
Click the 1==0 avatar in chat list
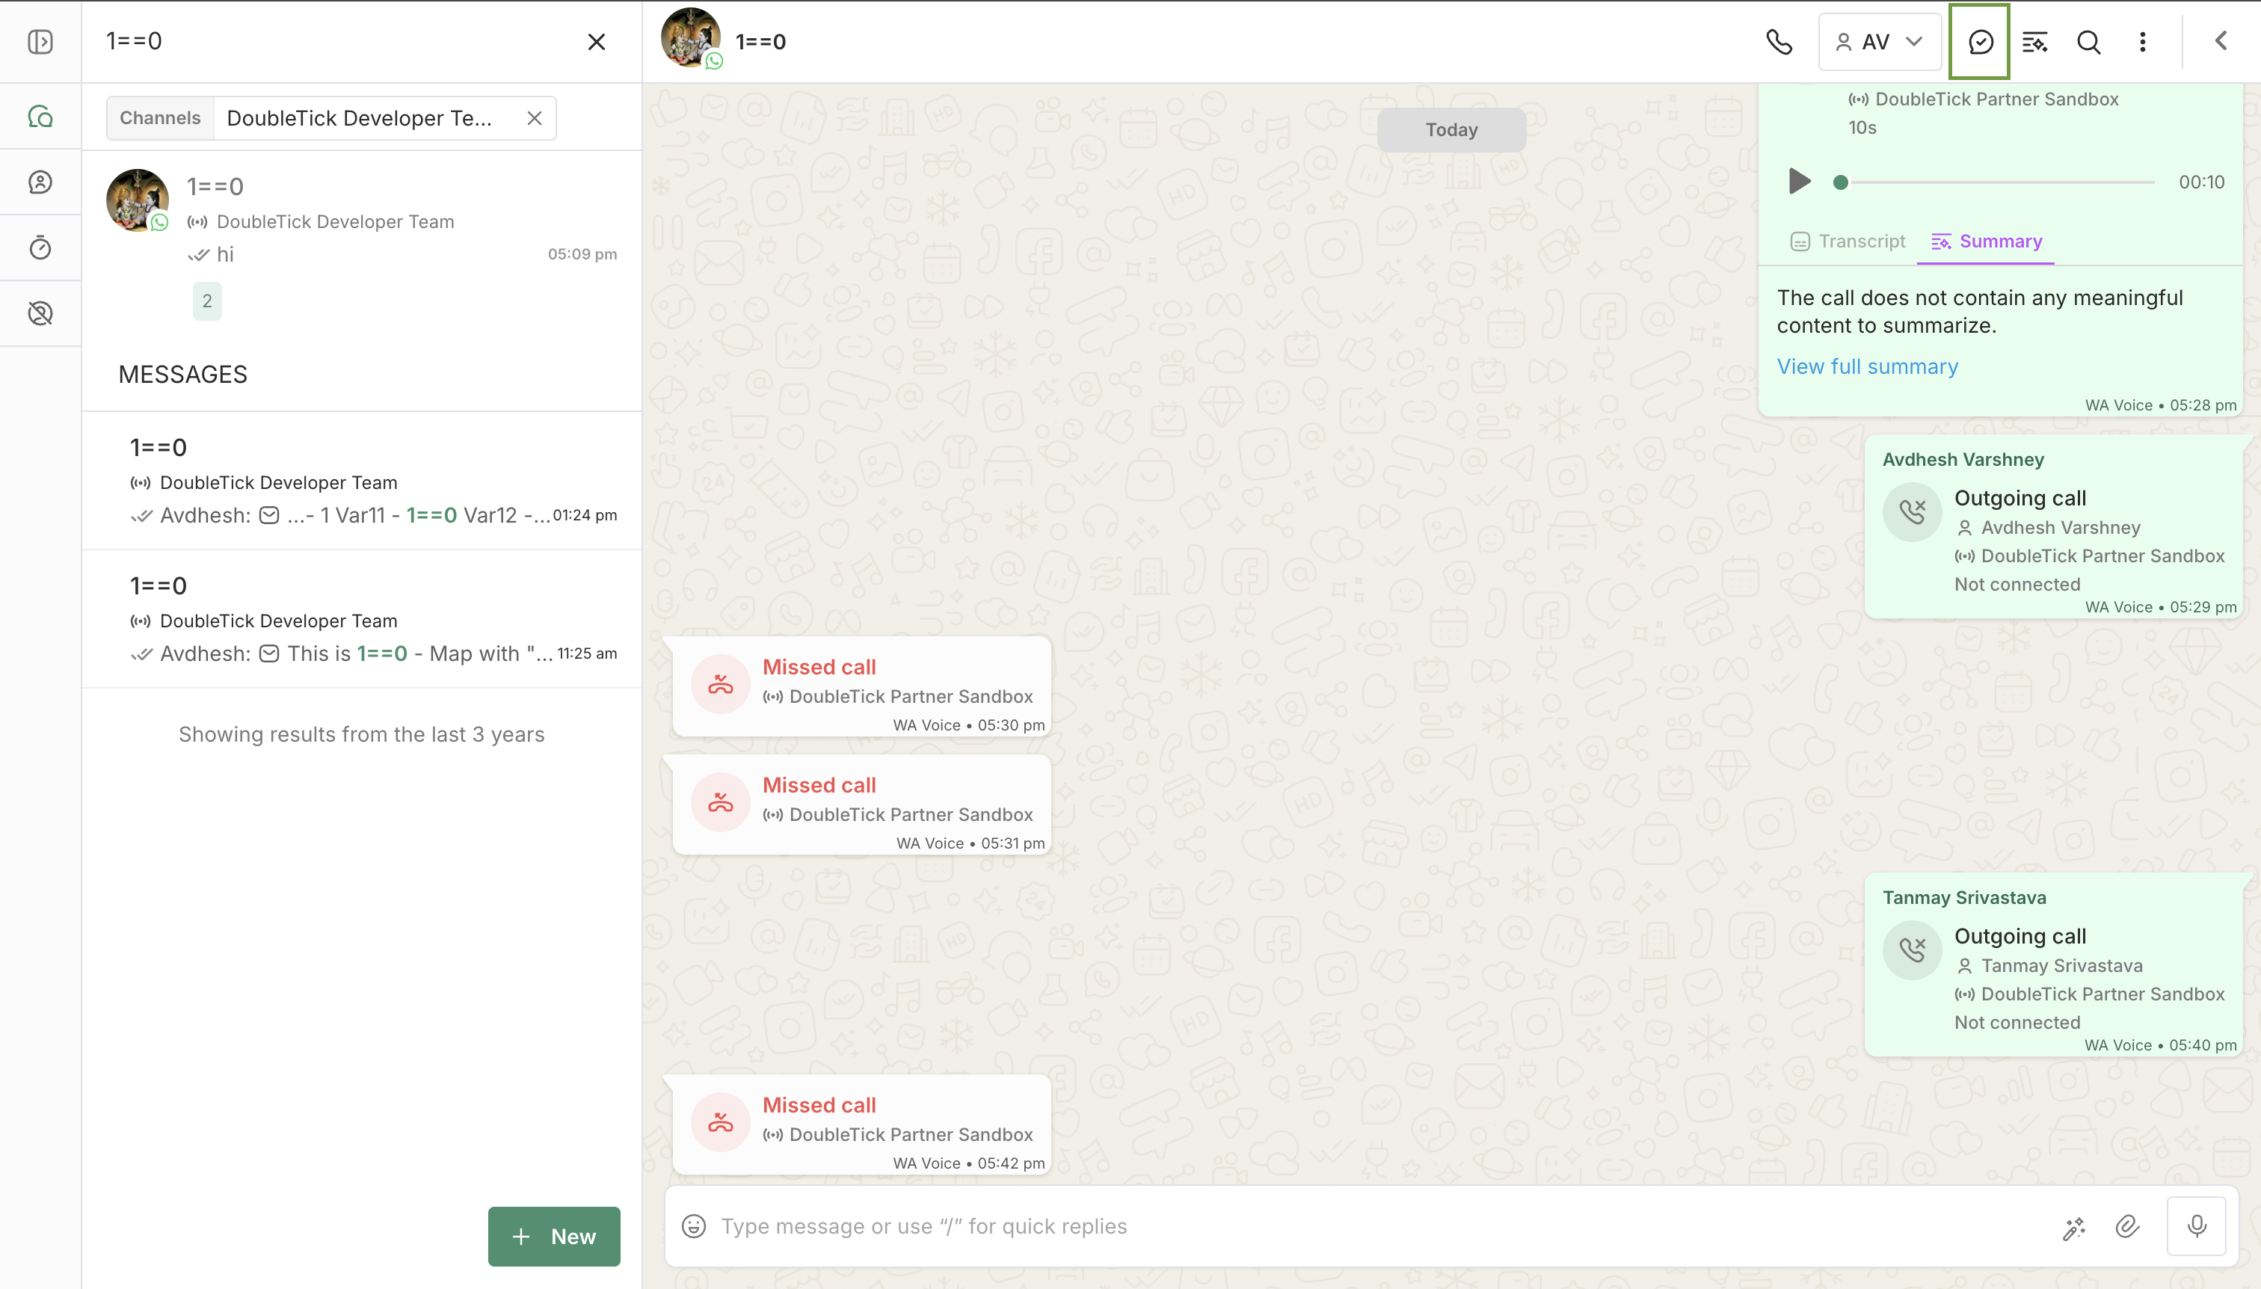(138, 200)
